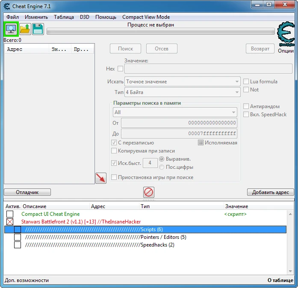The height and width of the screenshot is (288, 298).
Task: Click address table scrollbar down arrow
Action: pos(290,271)
